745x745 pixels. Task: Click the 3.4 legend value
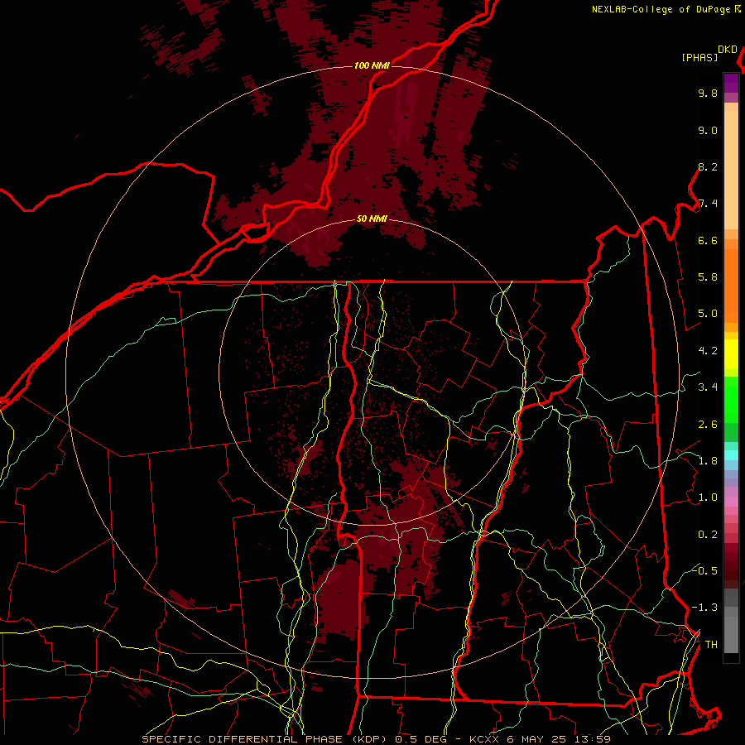pos(708,387)
